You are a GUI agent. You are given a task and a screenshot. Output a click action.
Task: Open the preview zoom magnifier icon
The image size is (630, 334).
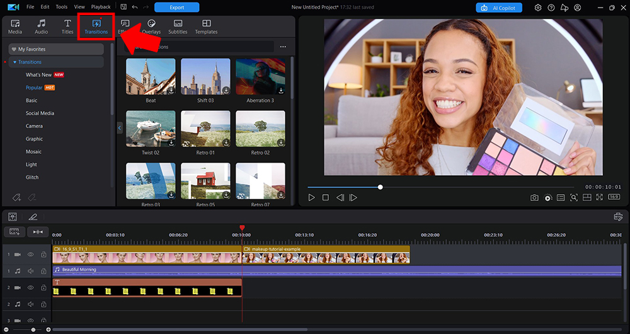point(573,198)
